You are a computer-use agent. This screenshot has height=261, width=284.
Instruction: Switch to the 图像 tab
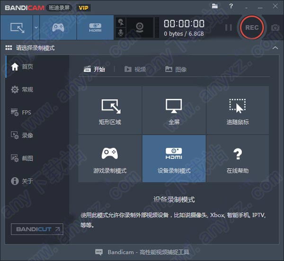point(176,69)
